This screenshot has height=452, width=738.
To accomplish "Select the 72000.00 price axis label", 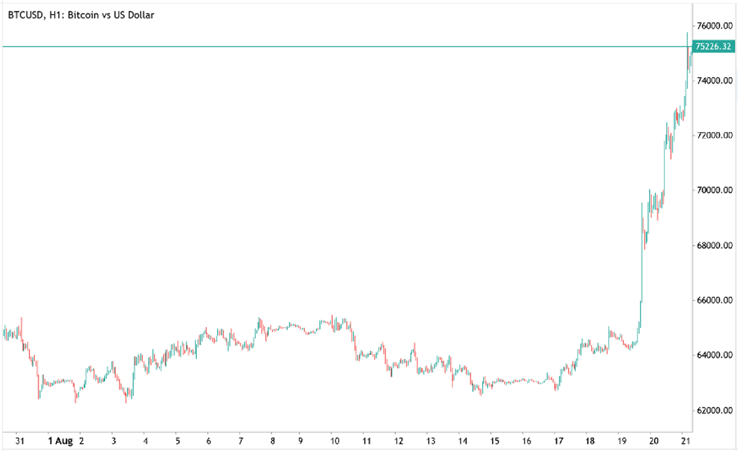I will click(715, 135).
